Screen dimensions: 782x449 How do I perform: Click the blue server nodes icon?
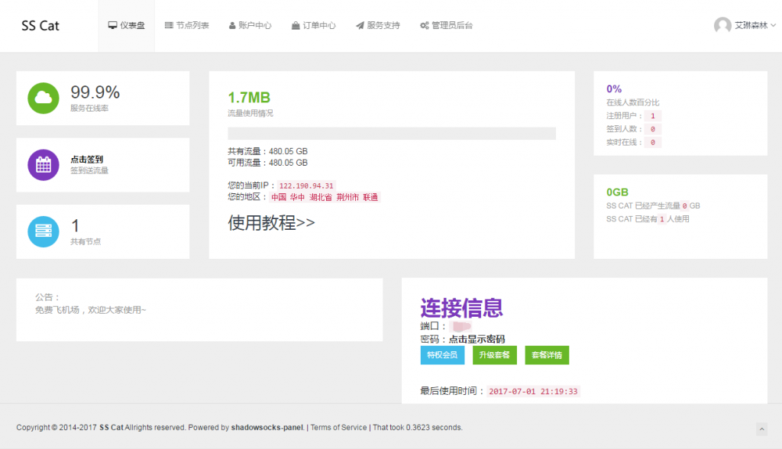click(44, 231)
